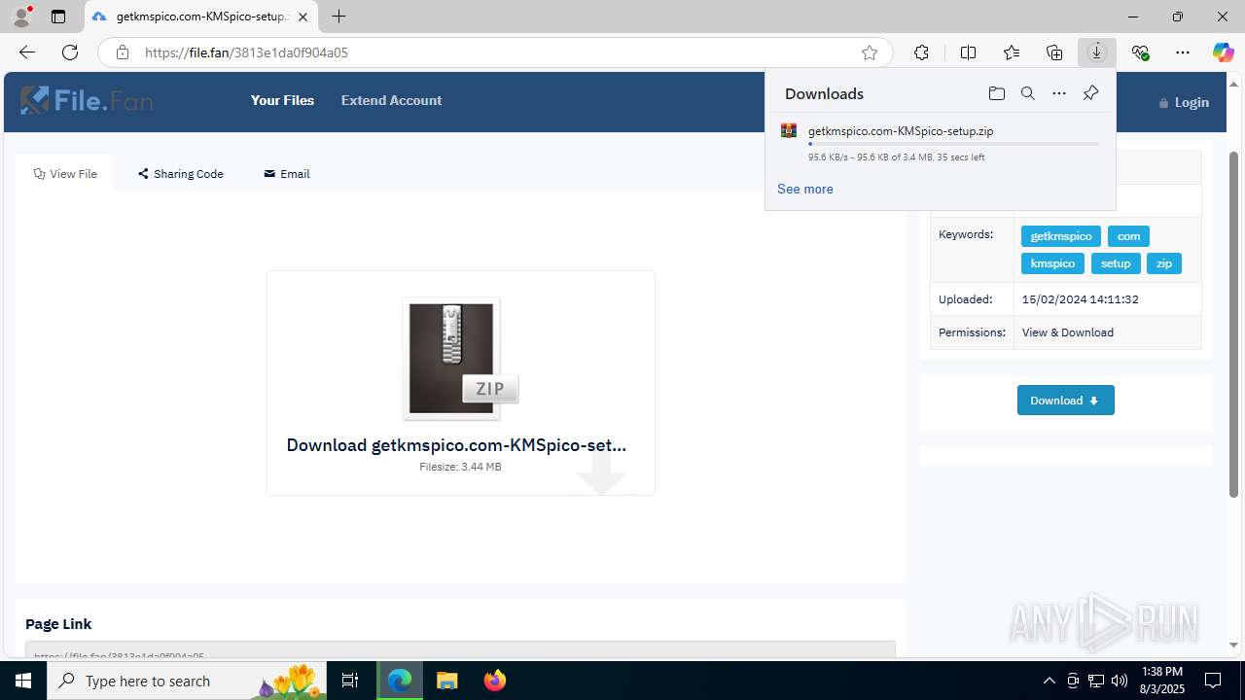Open Windows Start menu
The height and width of the screenshot is (700, 1245).
point(23,681)
